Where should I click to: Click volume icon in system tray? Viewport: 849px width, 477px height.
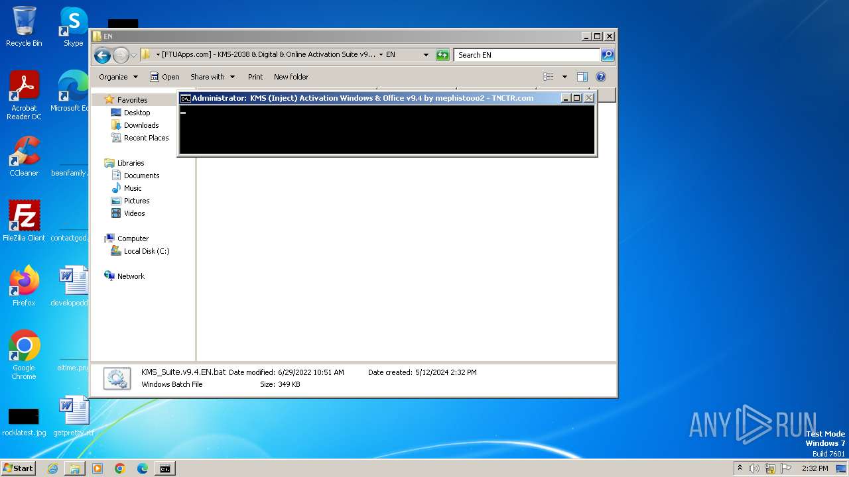(754, 468)
